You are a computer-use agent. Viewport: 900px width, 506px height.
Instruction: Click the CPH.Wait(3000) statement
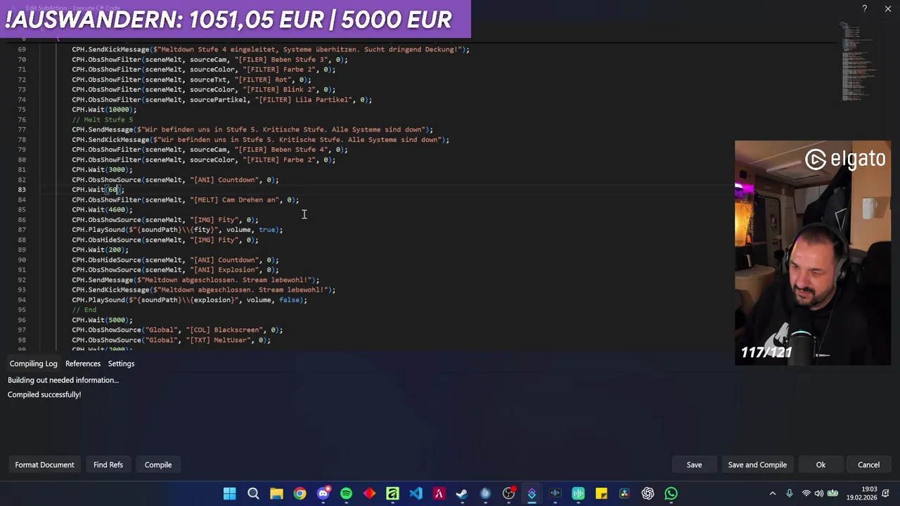[102, 169]
